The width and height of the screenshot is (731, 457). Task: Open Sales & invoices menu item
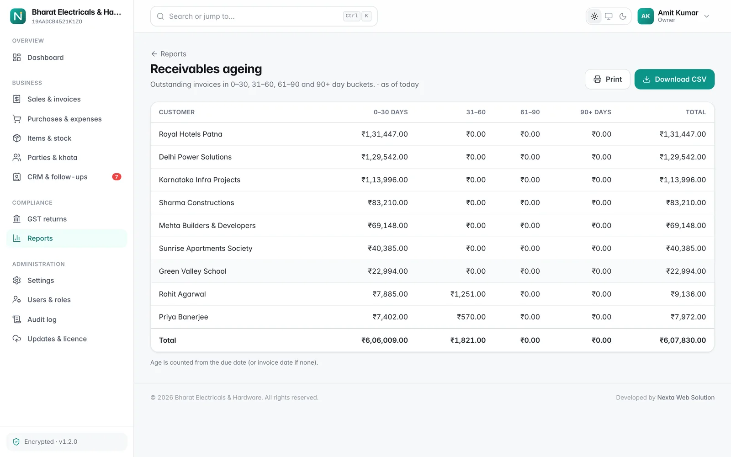coord(67,99)
